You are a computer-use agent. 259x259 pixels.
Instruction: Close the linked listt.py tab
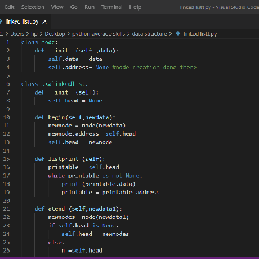coord(44,21)
